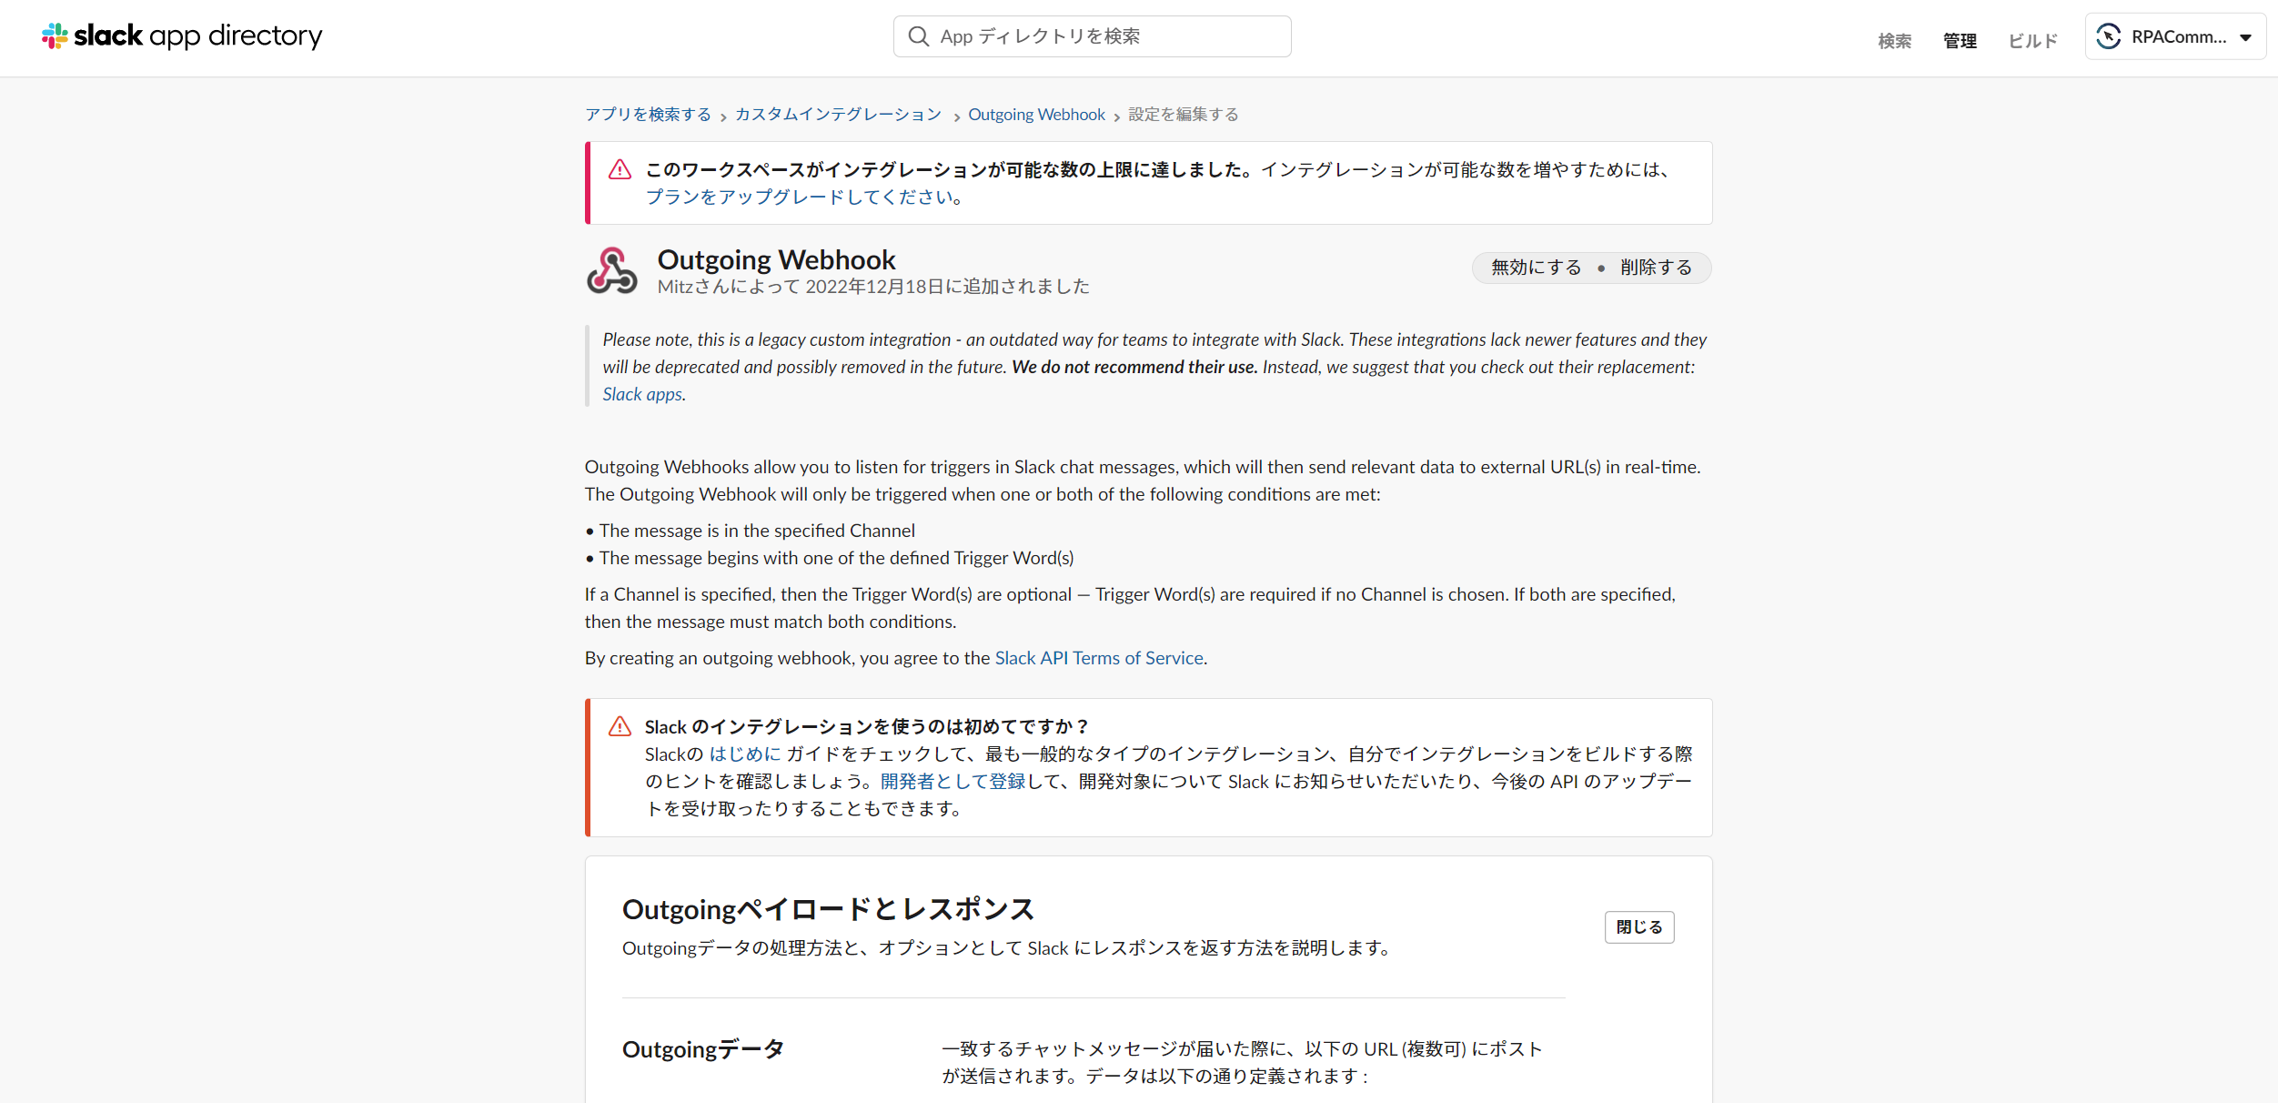Click the breadcrumb separator chevron after Outgoing Webhook
Image resolution: width=2278 pixels, height=1103 pixels.
pos(1116,116)
